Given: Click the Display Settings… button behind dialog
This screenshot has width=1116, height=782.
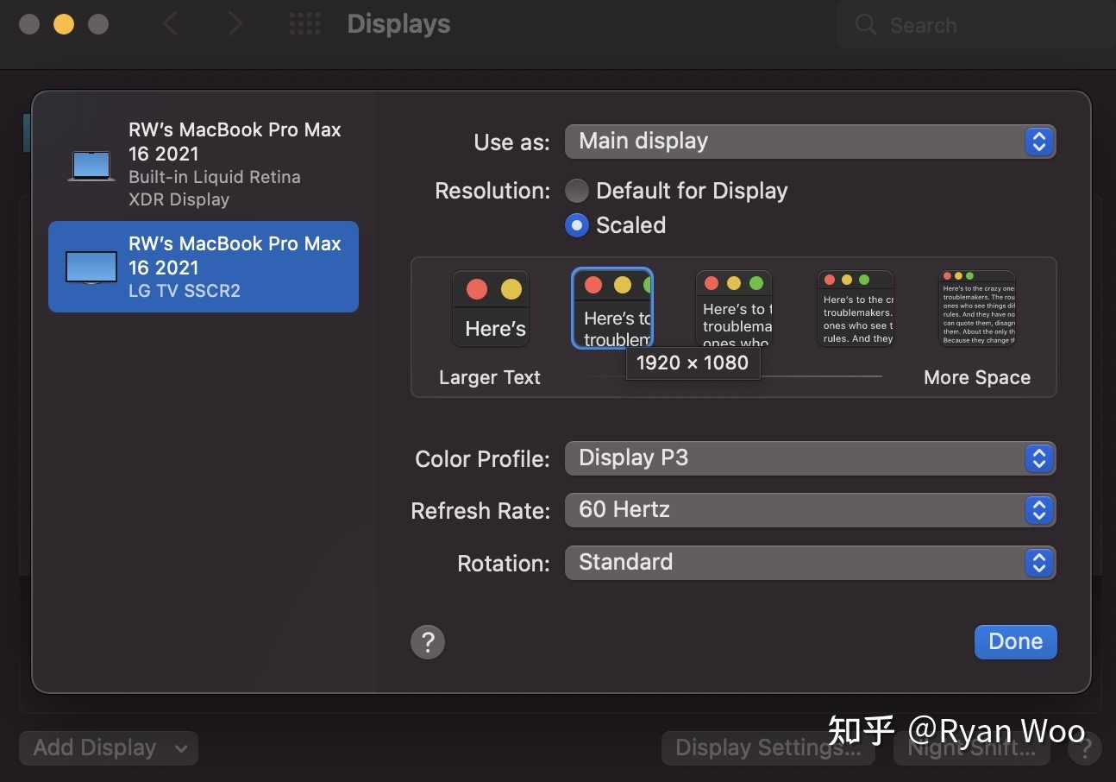Looking at the screenshot, I should 768,748.
